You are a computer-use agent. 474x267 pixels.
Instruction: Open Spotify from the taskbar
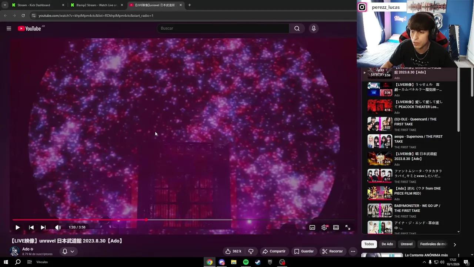(246, 262)
